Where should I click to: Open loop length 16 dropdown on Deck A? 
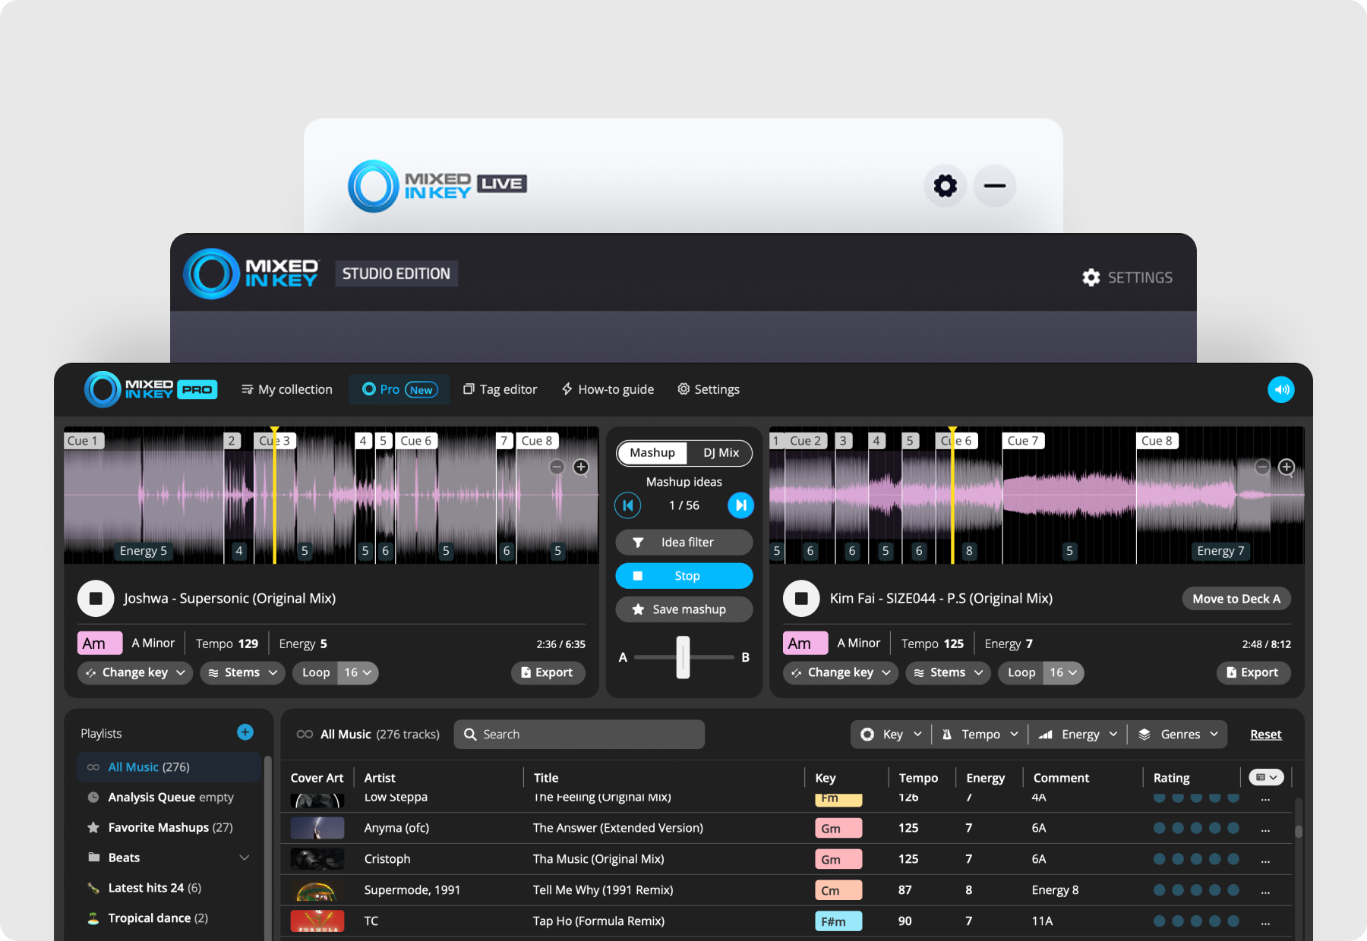click(358, 673)
